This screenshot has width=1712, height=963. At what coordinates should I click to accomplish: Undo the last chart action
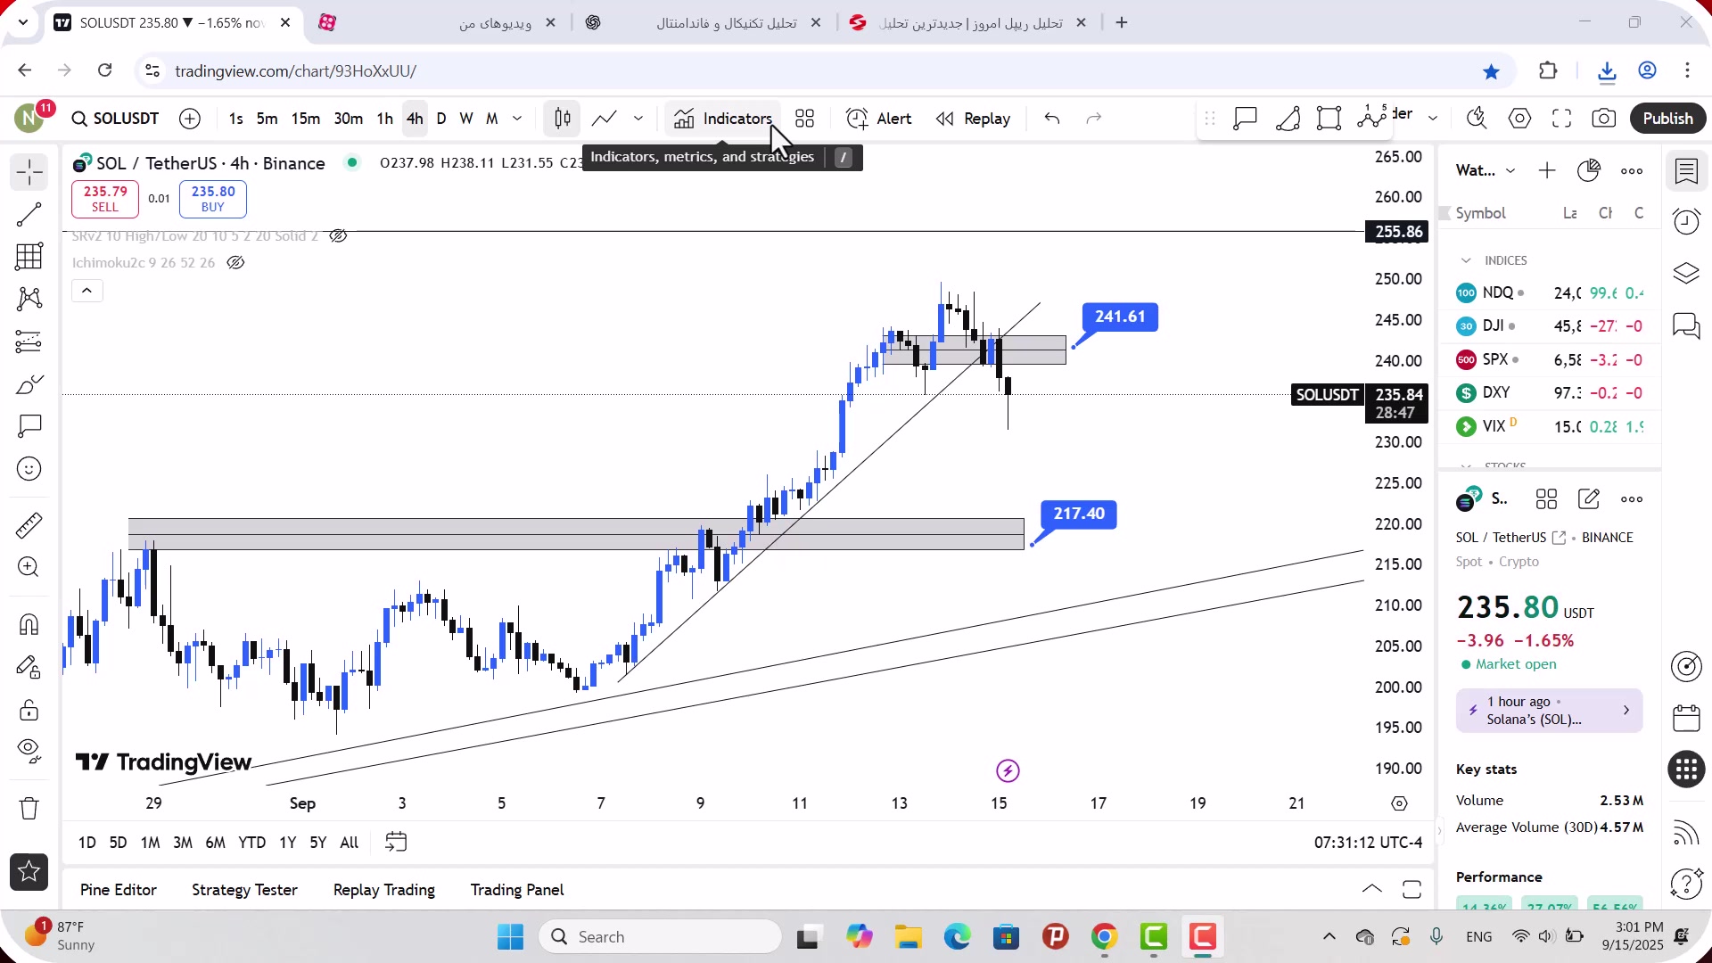click(x=1052, y=119)
